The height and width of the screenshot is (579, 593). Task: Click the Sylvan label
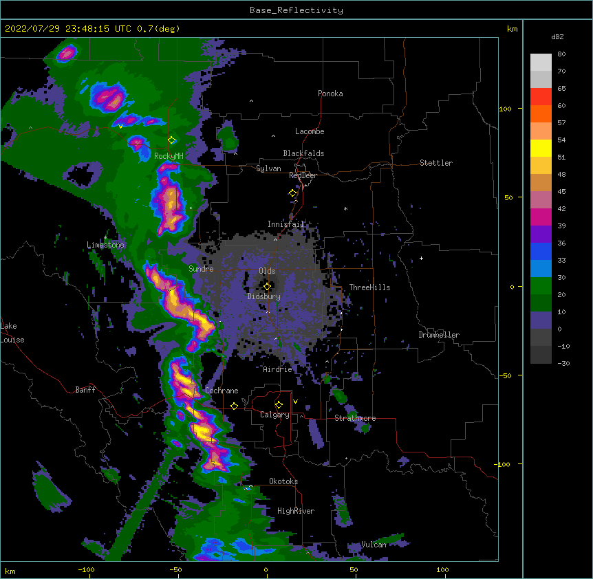coord(268,168)
